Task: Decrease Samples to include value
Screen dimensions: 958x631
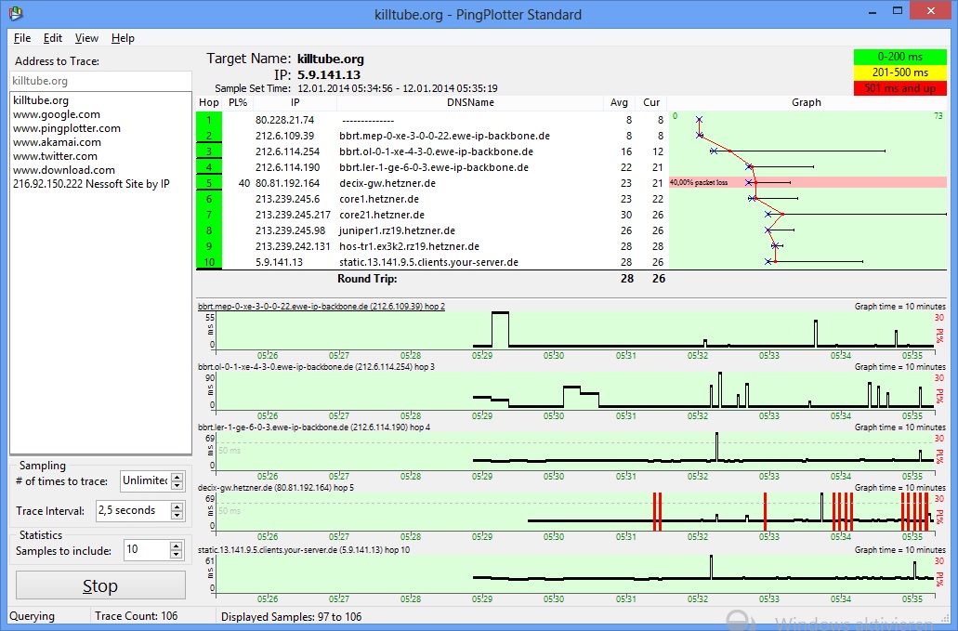Action: 176,555
